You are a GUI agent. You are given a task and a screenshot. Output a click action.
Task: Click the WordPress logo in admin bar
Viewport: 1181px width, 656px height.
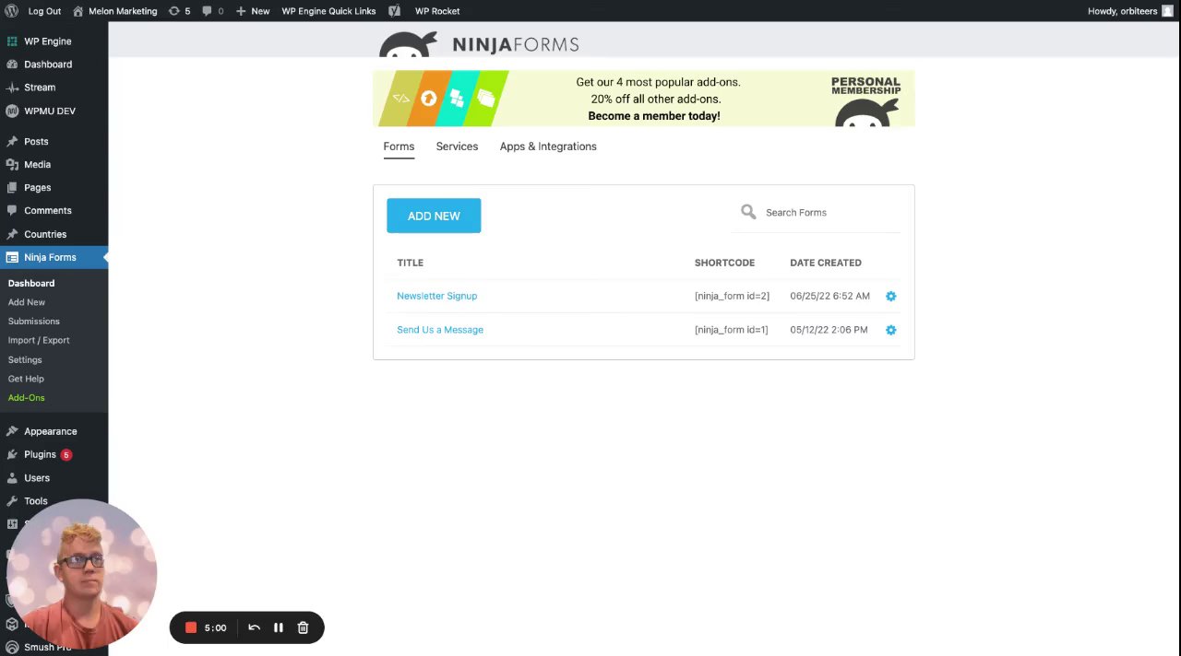click(x=11, y=11)
